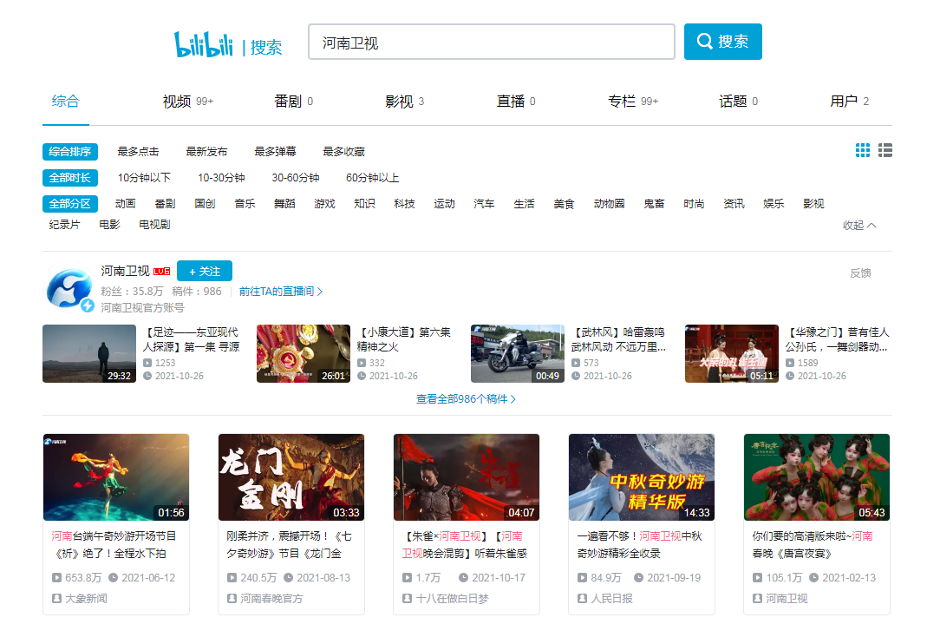Open 龙门金刚 video thumbnail
This screenshot has width=927, height=624.
291,477
